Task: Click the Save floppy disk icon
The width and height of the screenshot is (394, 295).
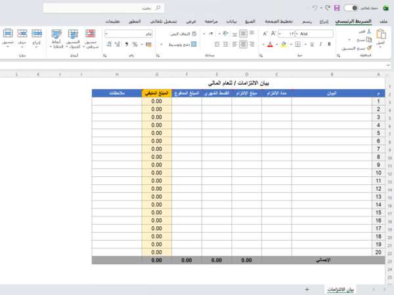Action: 337,8
